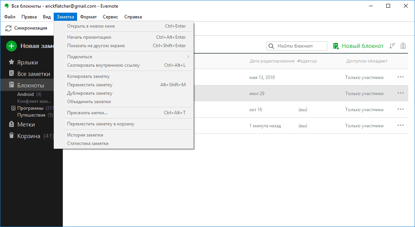The image size is (415, 227).
Task: Choose Статистика заметки
Action: (x=124, y=143)
